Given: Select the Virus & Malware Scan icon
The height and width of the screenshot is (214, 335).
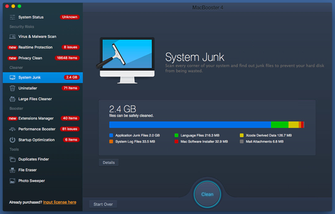Looking at the screenshot, I should [x=12, y=36].
